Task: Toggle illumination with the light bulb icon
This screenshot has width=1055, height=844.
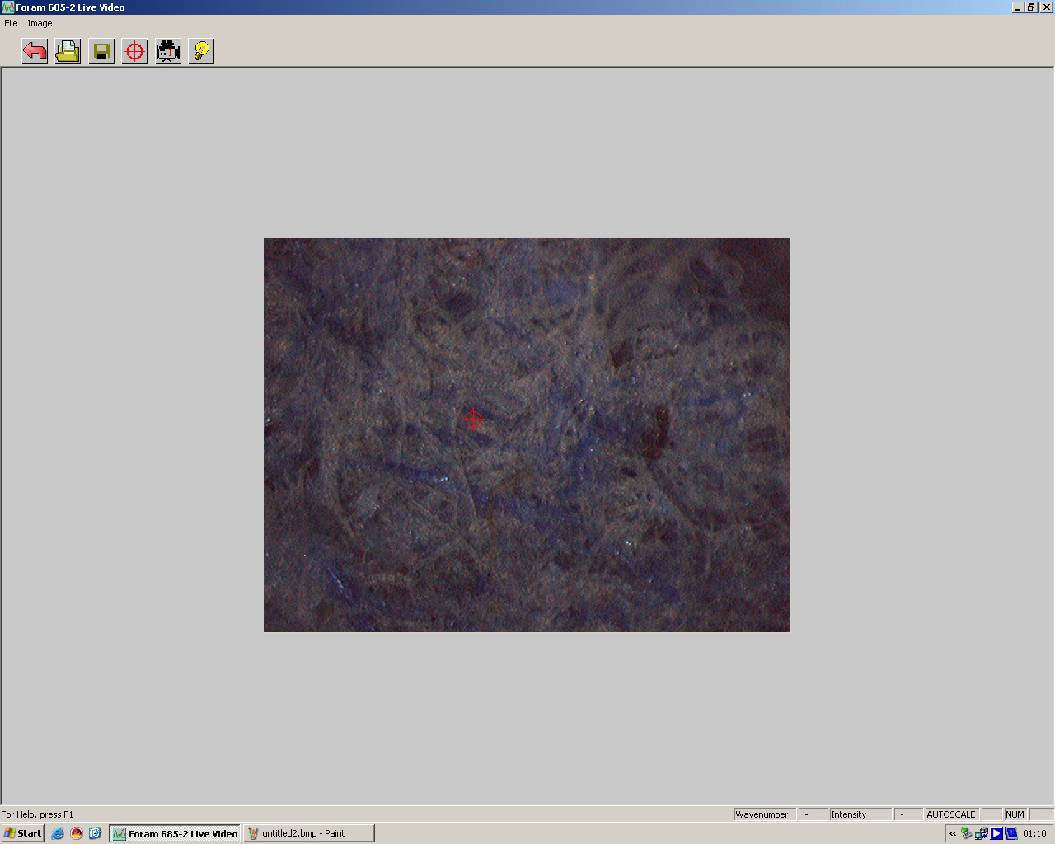Action: pyautogui.click(x=201, y=52)
